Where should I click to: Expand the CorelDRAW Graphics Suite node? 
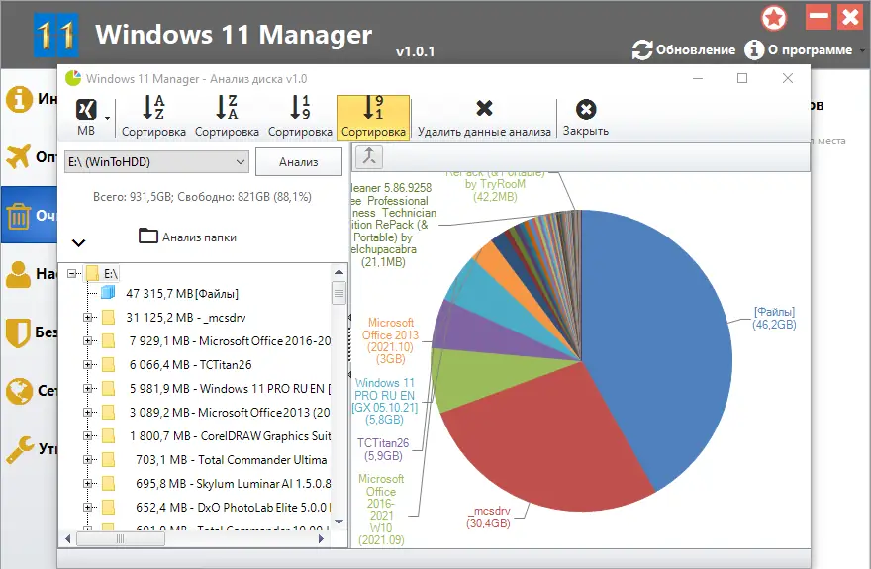click(87, 436)
